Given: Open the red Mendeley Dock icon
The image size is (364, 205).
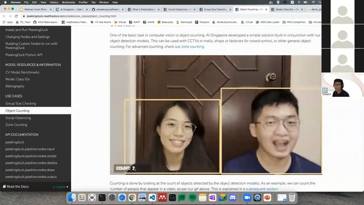Looking at the screenshot, I should tap(162, 198).
